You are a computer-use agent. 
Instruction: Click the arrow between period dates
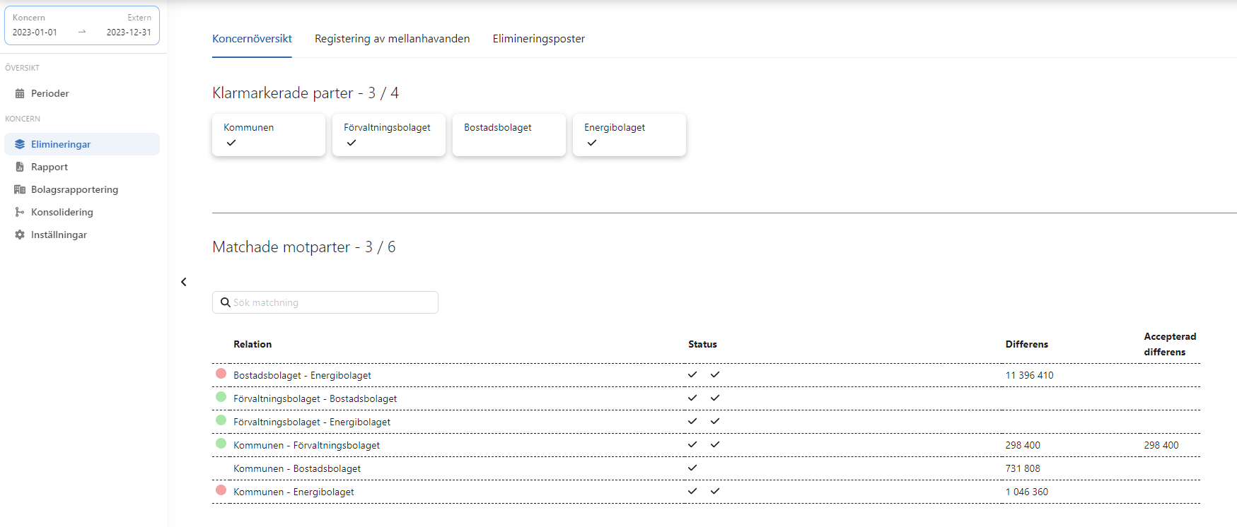[x=82, y=32]
